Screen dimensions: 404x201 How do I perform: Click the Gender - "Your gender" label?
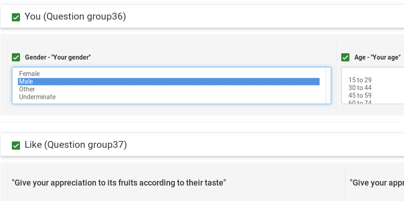58,57
